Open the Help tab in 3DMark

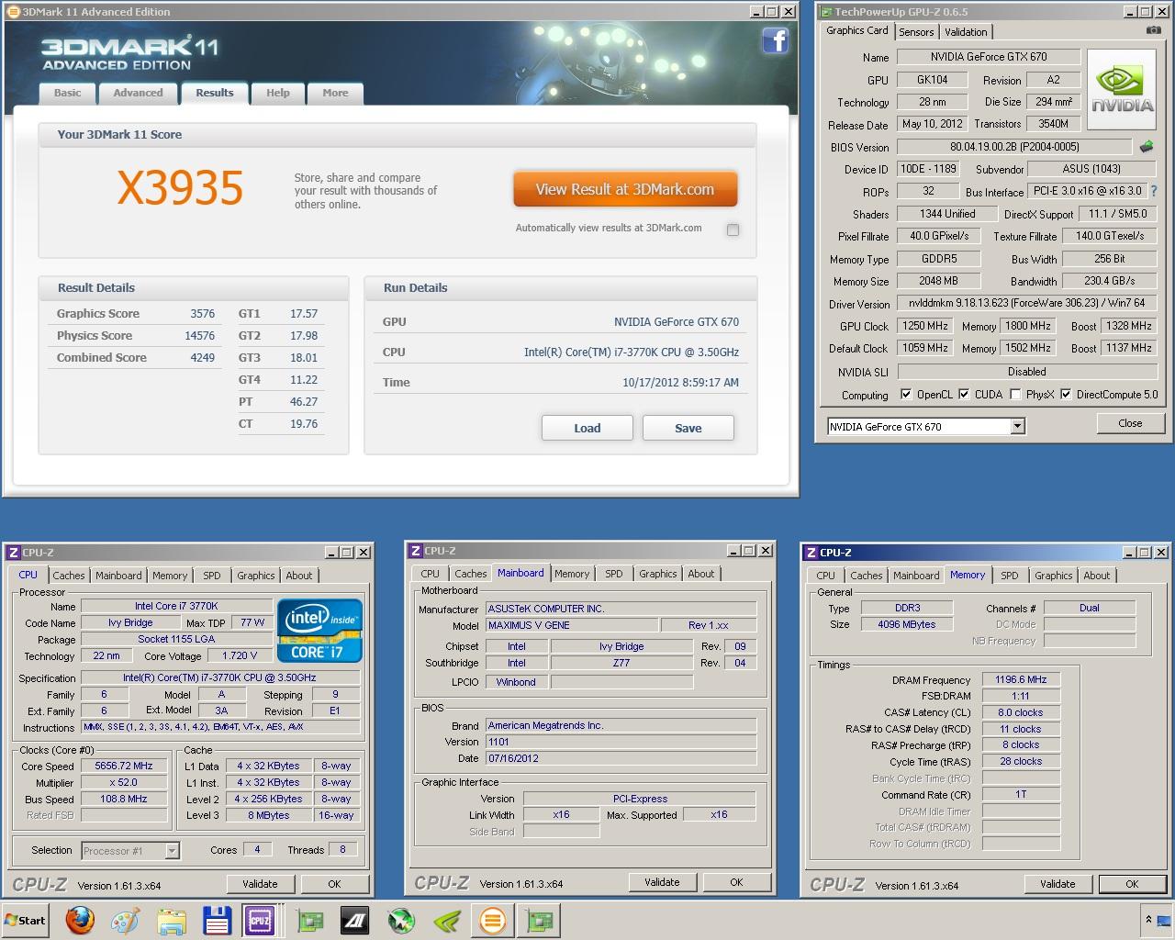[278, 93]
